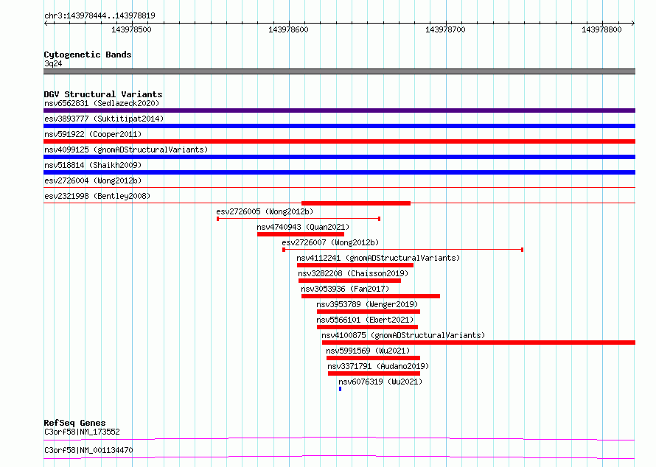Screen dimensions: 656x467
Task: Select the gray 3q24 cytogenetic band bar
Action: click(339, 71)
